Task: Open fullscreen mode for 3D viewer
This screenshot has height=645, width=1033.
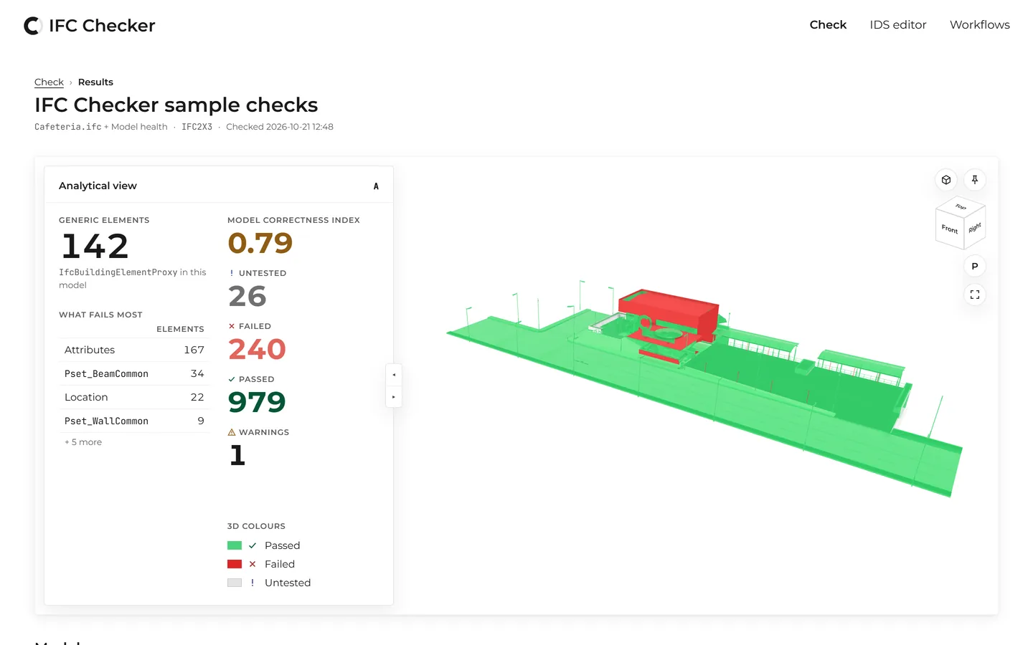Action: pos(975,295)
